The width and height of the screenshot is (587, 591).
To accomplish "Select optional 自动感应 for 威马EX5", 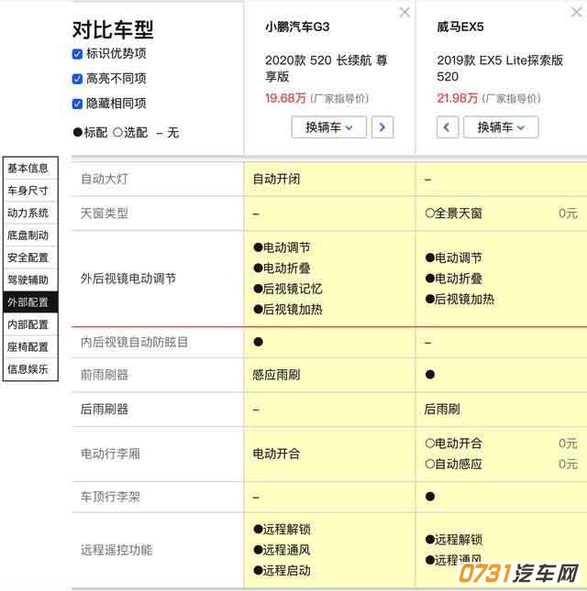I will coord(453,464).
